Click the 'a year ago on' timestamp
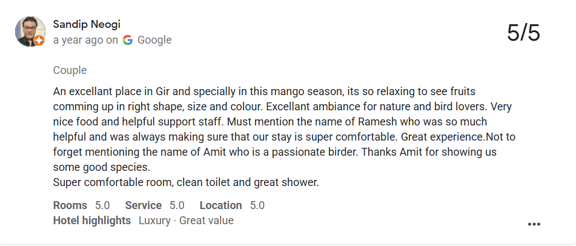576x246 pixels. pyautogui.click(x=85, y=40)
